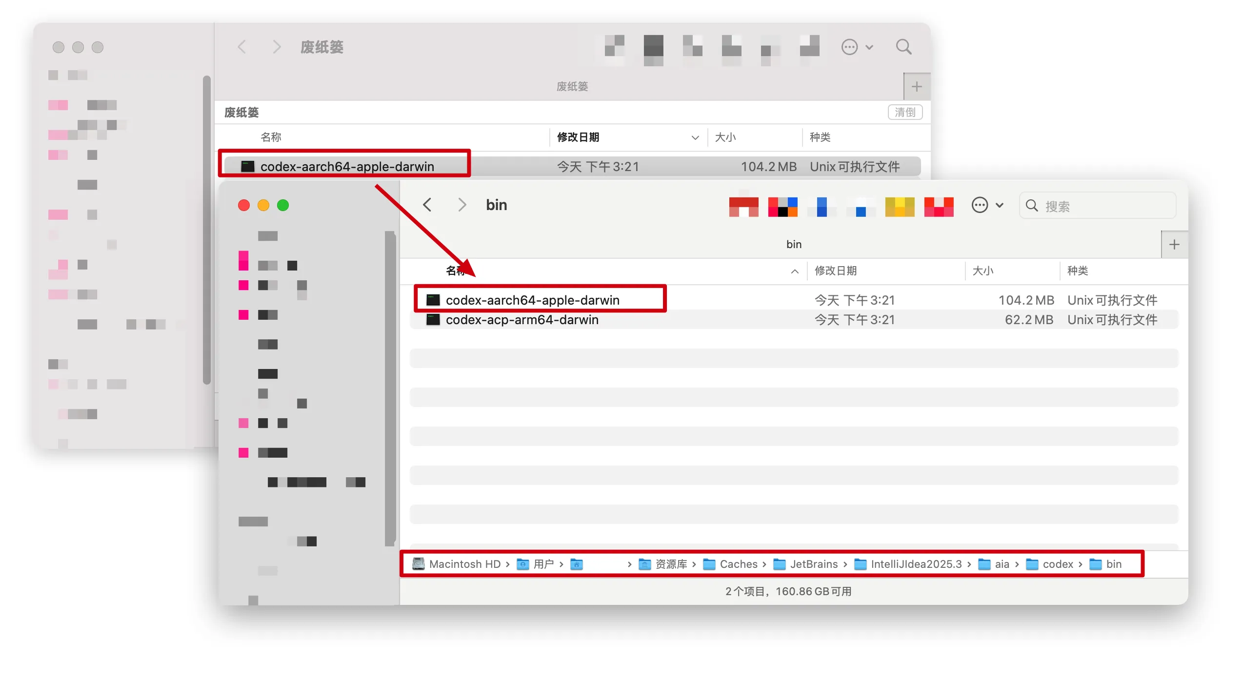The image size is (1243, 678).
Task: Click Unix可执行文件 kind in 废纸篓 window
Action: click(855, 167)
